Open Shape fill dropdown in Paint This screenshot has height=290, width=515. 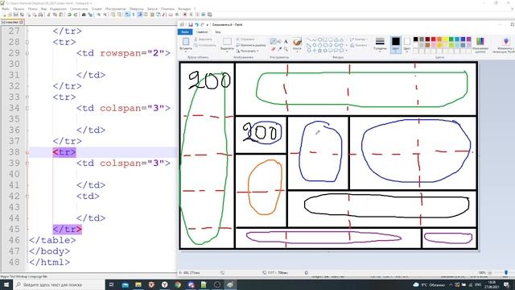358,45
